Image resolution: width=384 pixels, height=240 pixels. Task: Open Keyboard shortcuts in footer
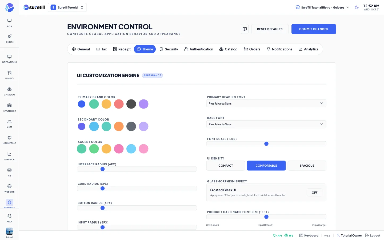pyautogui.click(x=309, y=235)
